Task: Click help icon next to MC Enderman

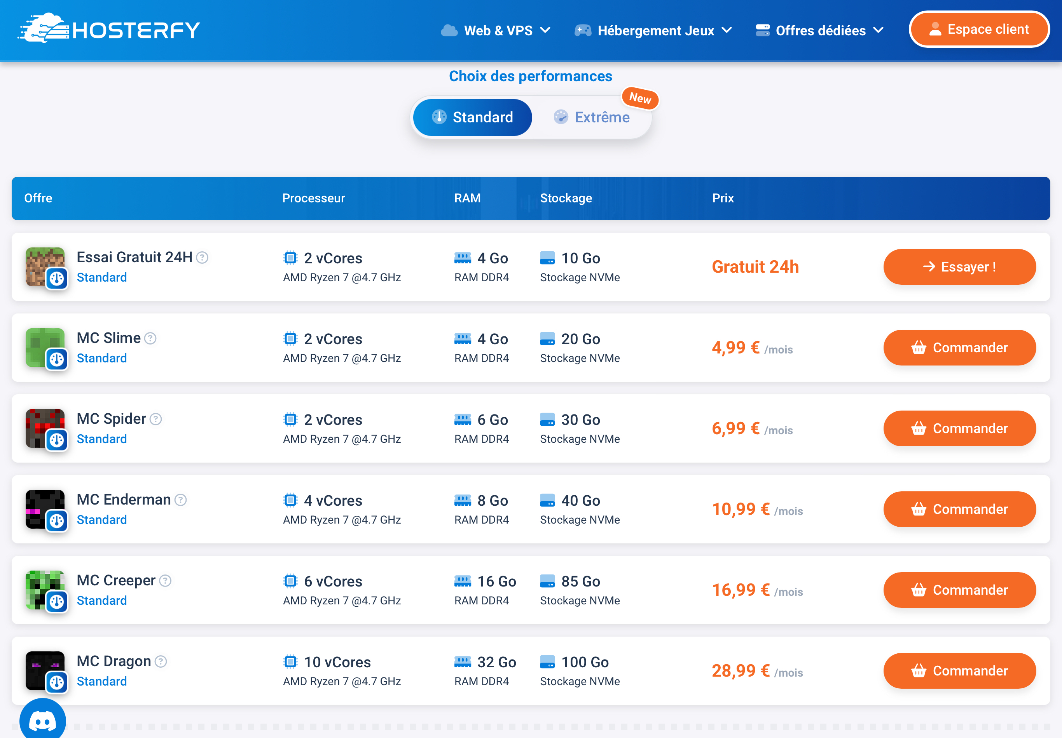Action: click(x=181, y=500)
